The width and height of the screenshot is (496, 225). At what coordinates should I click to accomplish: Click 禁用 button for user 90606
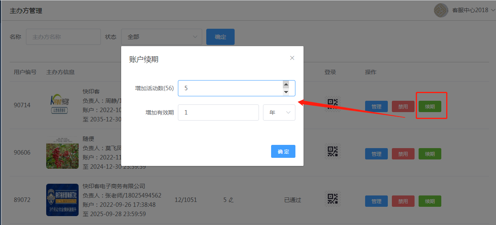(403, 154)
